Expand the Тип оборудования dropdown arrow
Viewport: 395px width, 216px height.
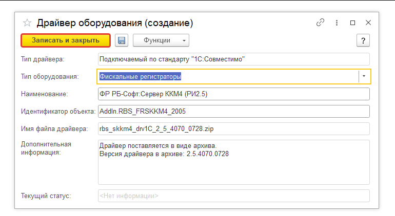tap(364, 76)
